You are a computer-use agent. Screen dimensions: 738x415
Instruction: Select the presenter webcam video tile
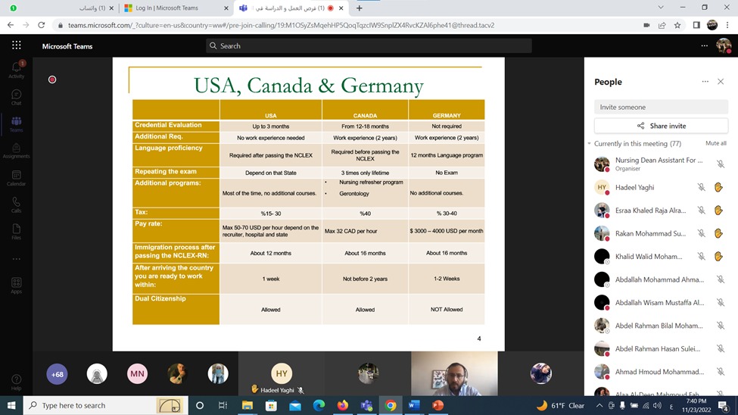point(453,374)
